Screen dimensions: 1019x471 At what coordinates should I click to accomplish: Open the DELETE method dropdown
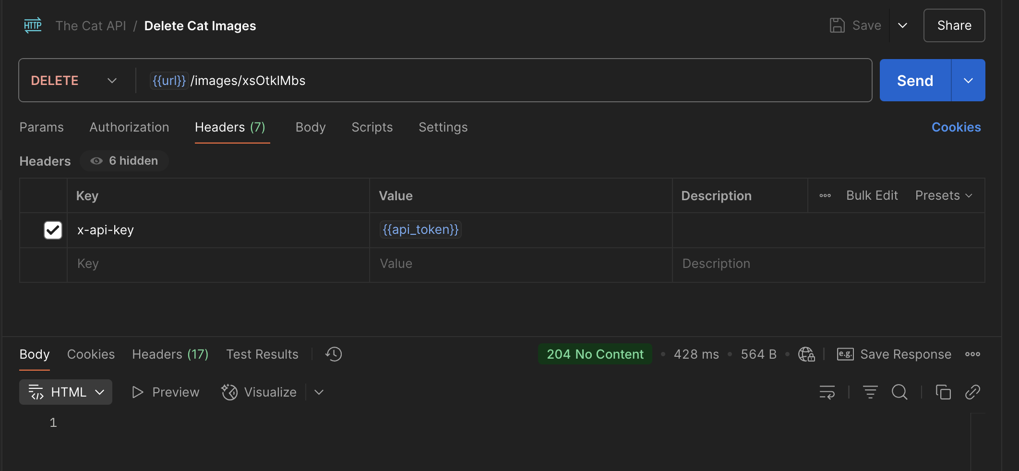coord(74,81)
